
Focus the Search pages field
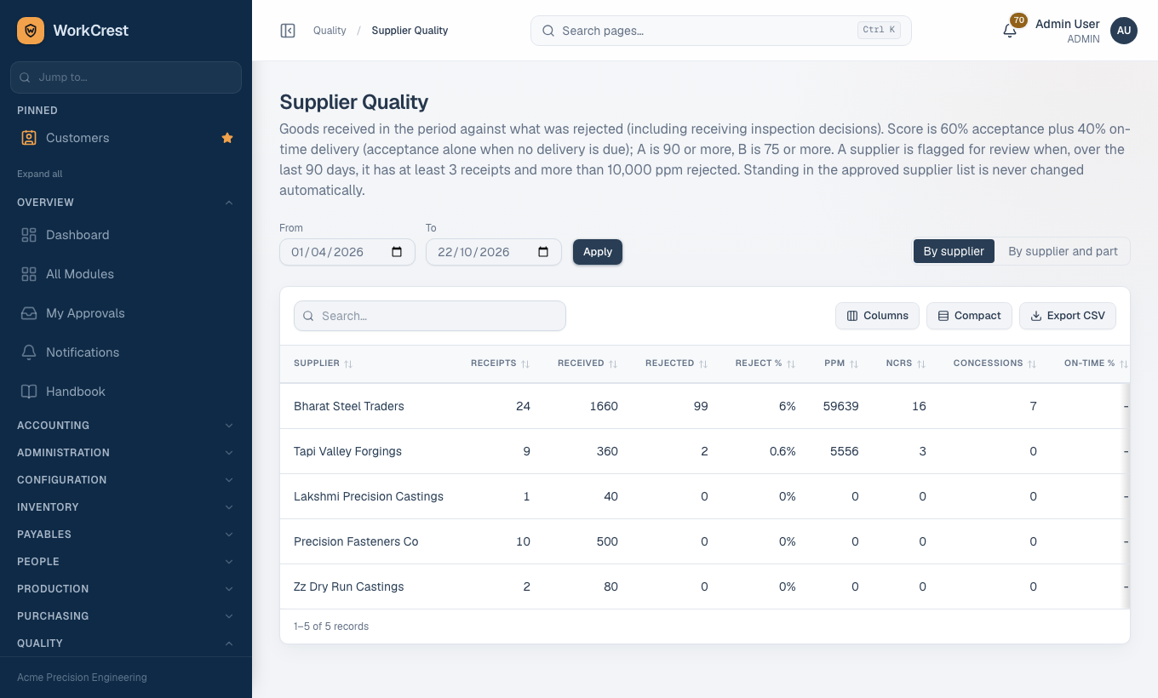pyautogui.click(x=720, y=31)
